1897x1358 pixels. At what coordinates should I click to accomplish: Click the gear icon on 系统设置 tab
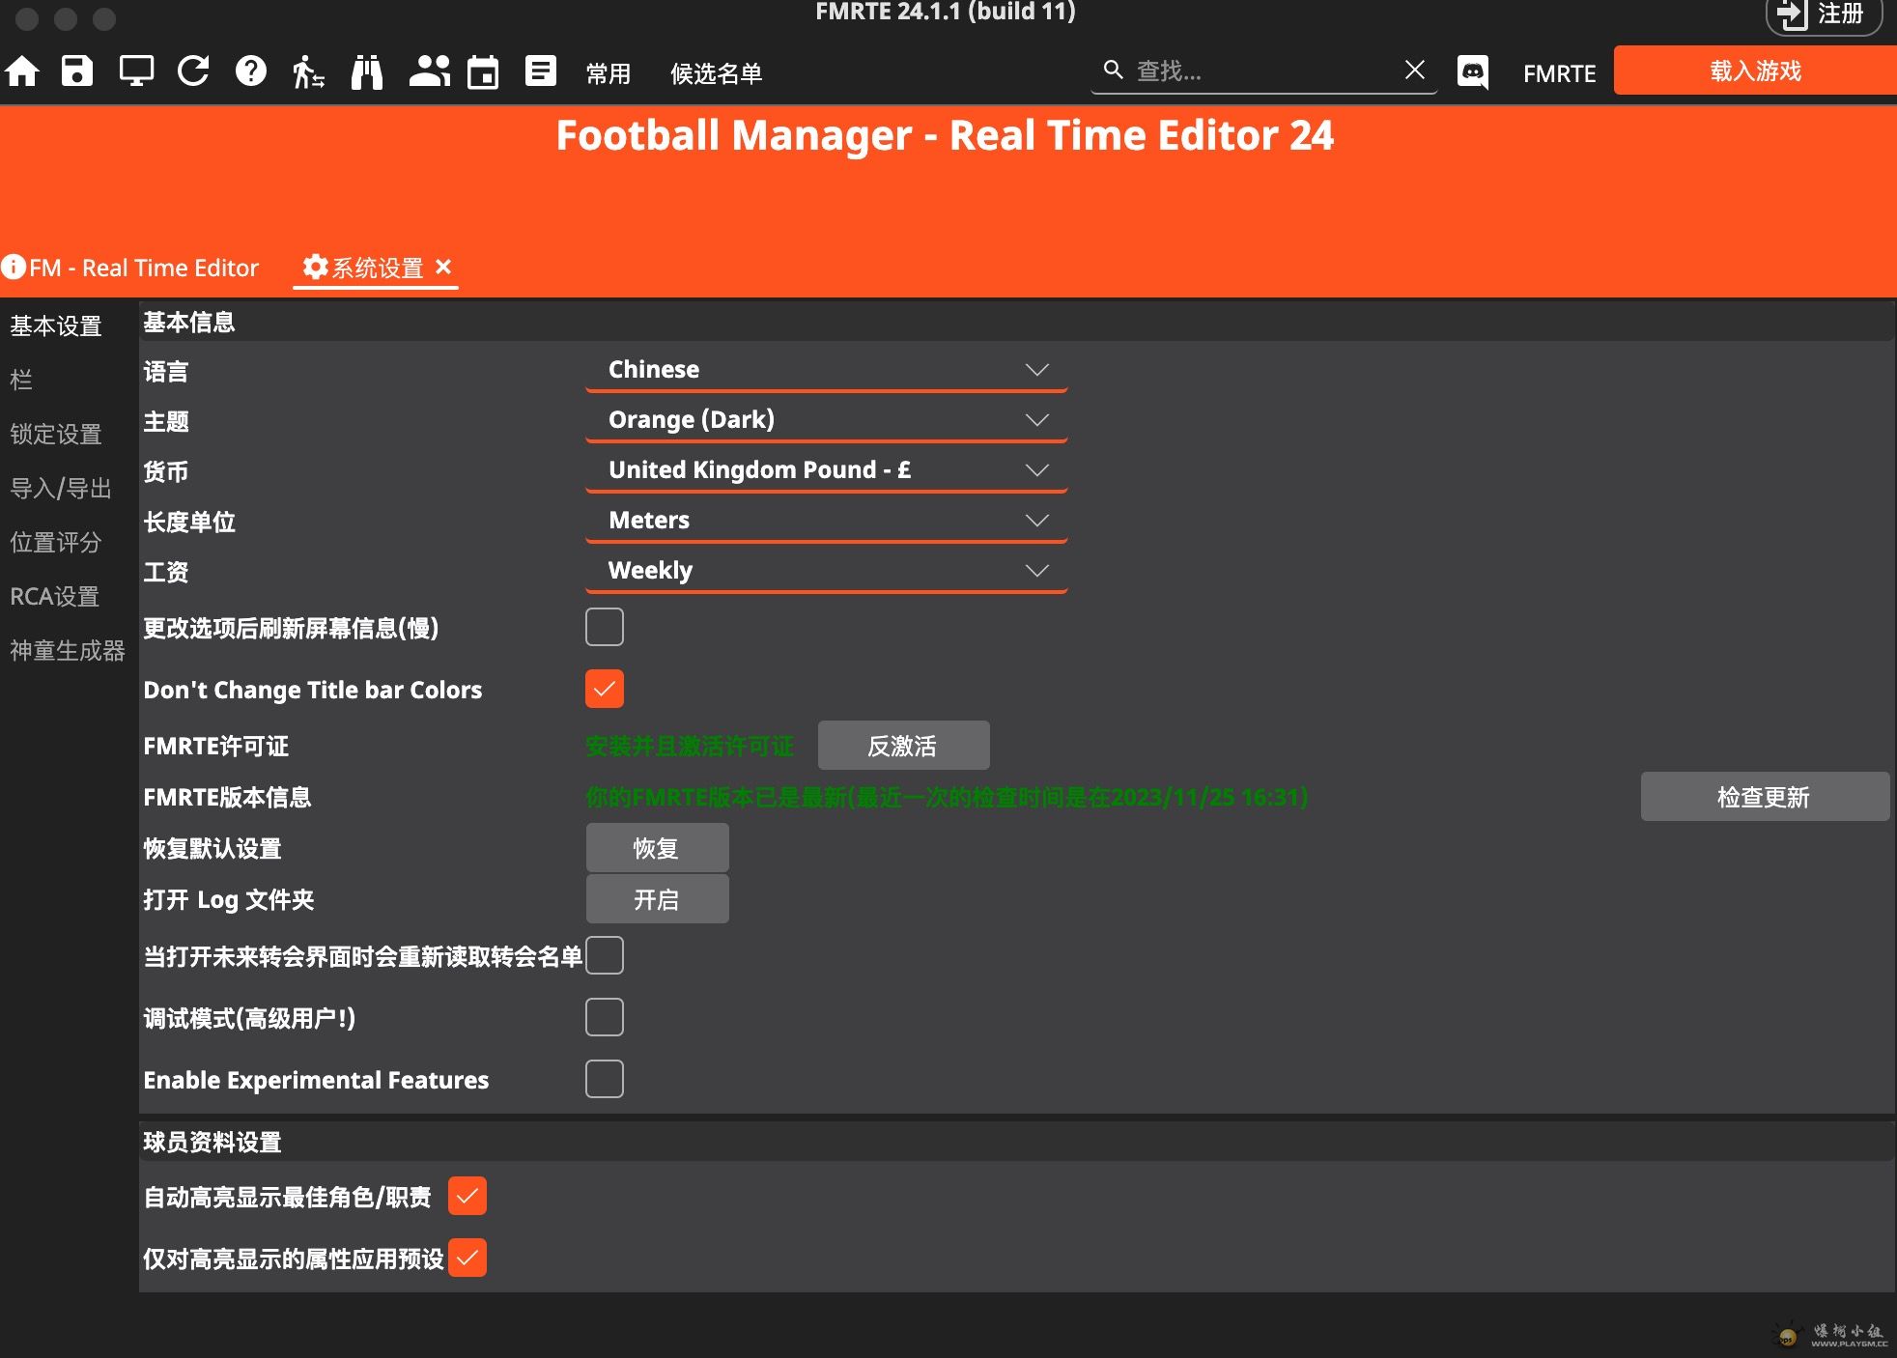(315, 267)
